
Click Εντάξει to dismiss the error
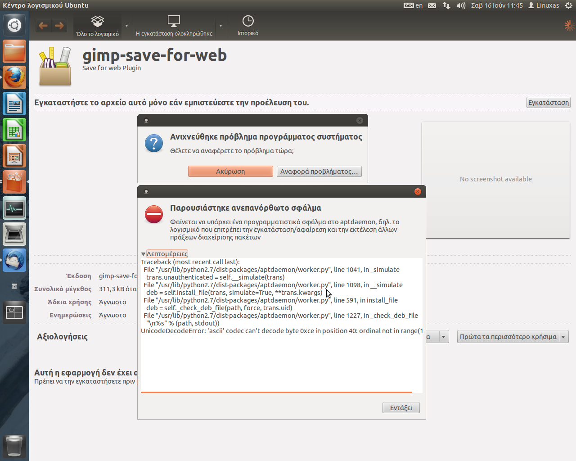click(x=401, y=407)
